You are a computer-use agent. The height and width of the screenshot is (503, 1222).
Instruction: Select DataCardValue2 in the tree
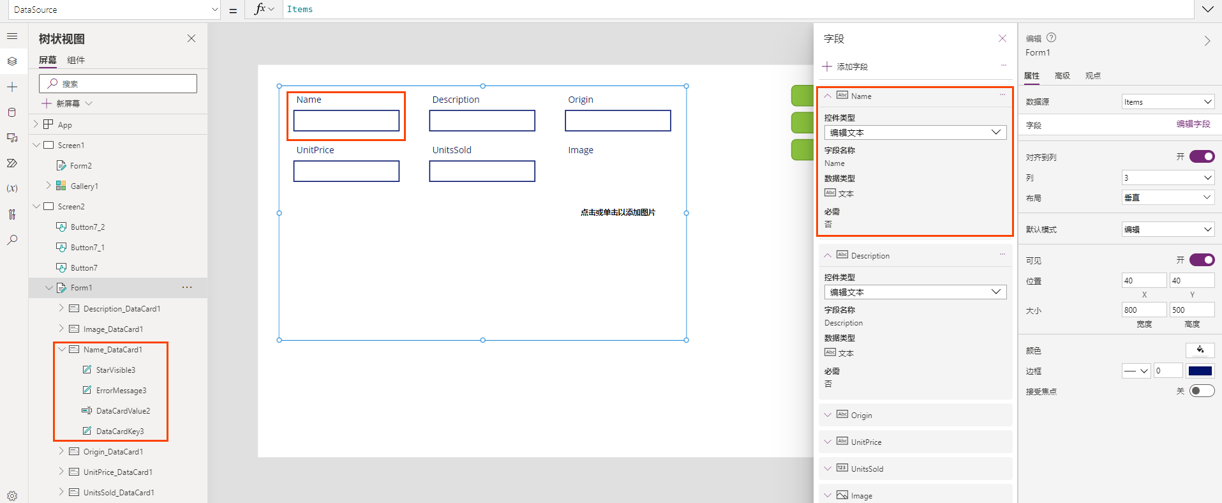click(x=123, y=410)
